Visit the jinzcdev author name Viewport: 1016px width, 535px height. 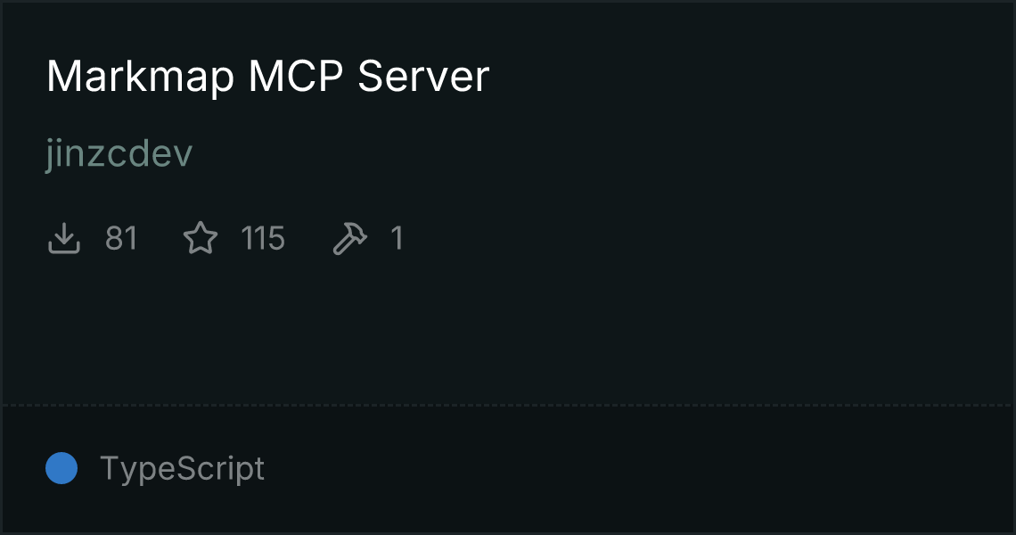(119, 154)
